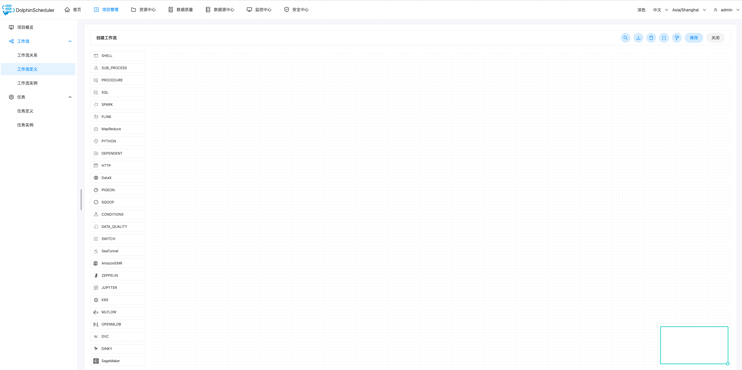Select the SPARK task node

click(x=118, y=105)
